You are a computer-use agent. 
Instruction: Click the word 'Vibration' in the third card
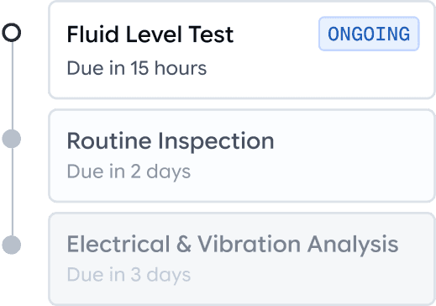click(250, 245)
